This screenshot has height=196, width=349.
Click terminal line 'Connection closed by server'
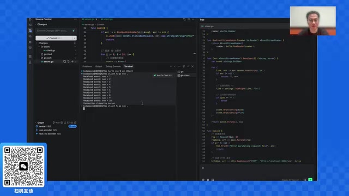click(x=99, y=103)
